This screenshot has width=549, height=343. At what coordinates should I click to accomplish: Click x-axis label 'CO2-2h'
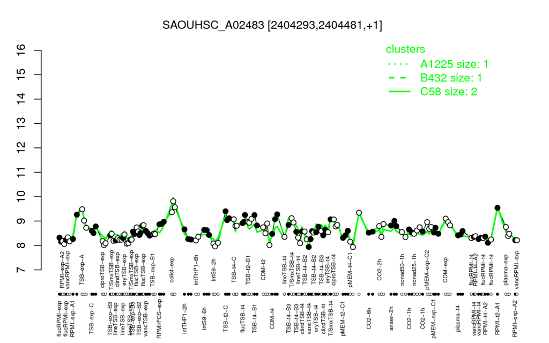point(380,270)
